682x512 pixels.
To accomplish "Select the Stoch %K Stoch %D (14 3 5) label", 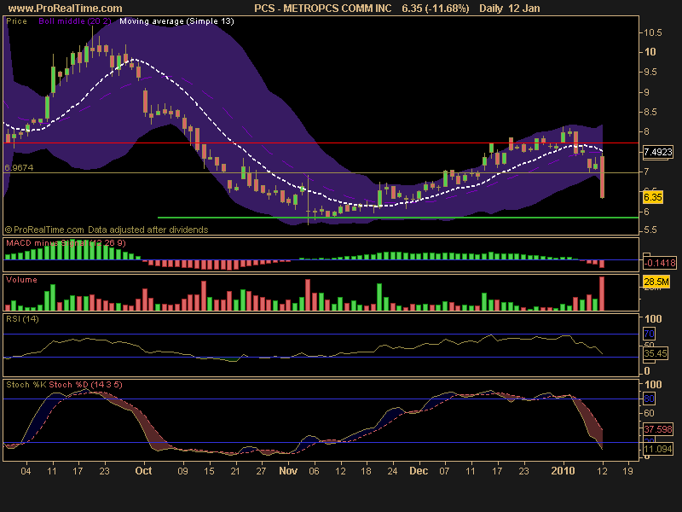I will (x=64, y=385).
